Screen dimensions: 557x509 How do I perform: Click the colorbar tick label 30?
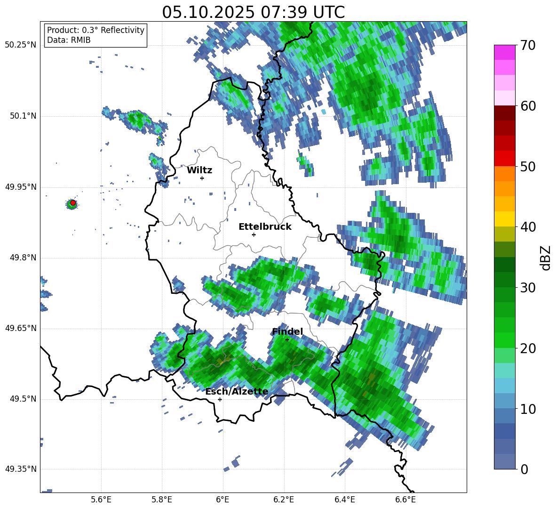point(528,288)
